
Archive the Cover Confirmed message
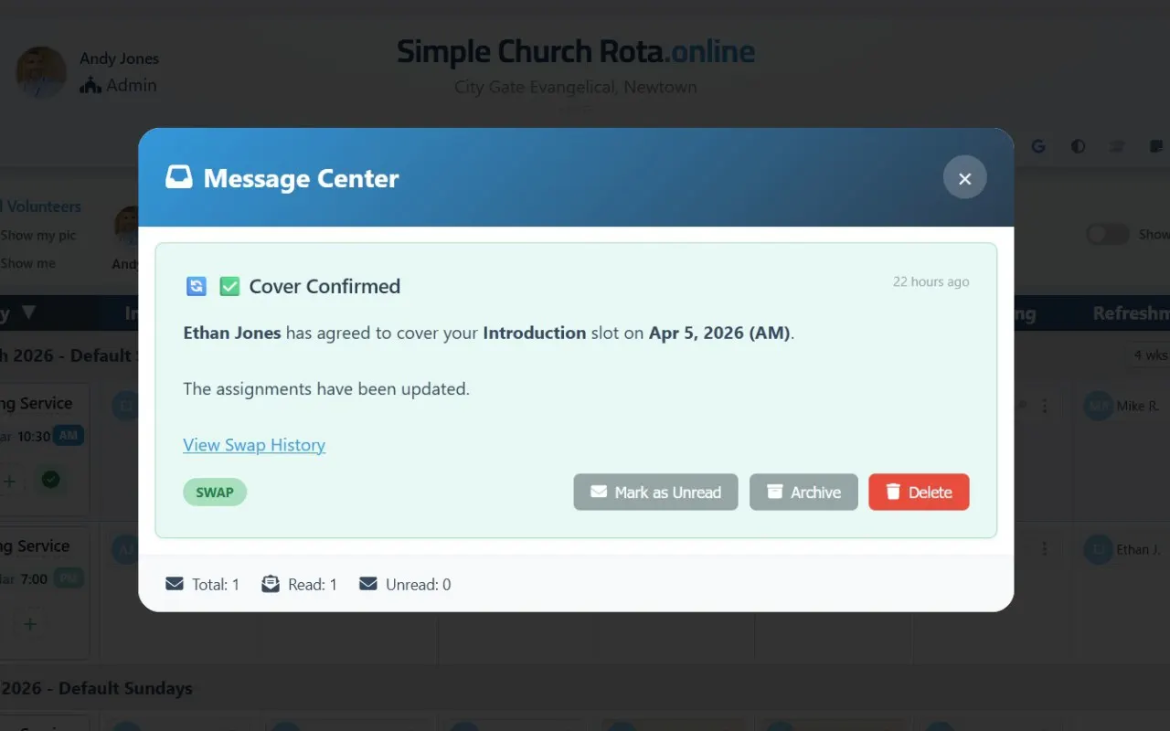[x=803, y=492]
